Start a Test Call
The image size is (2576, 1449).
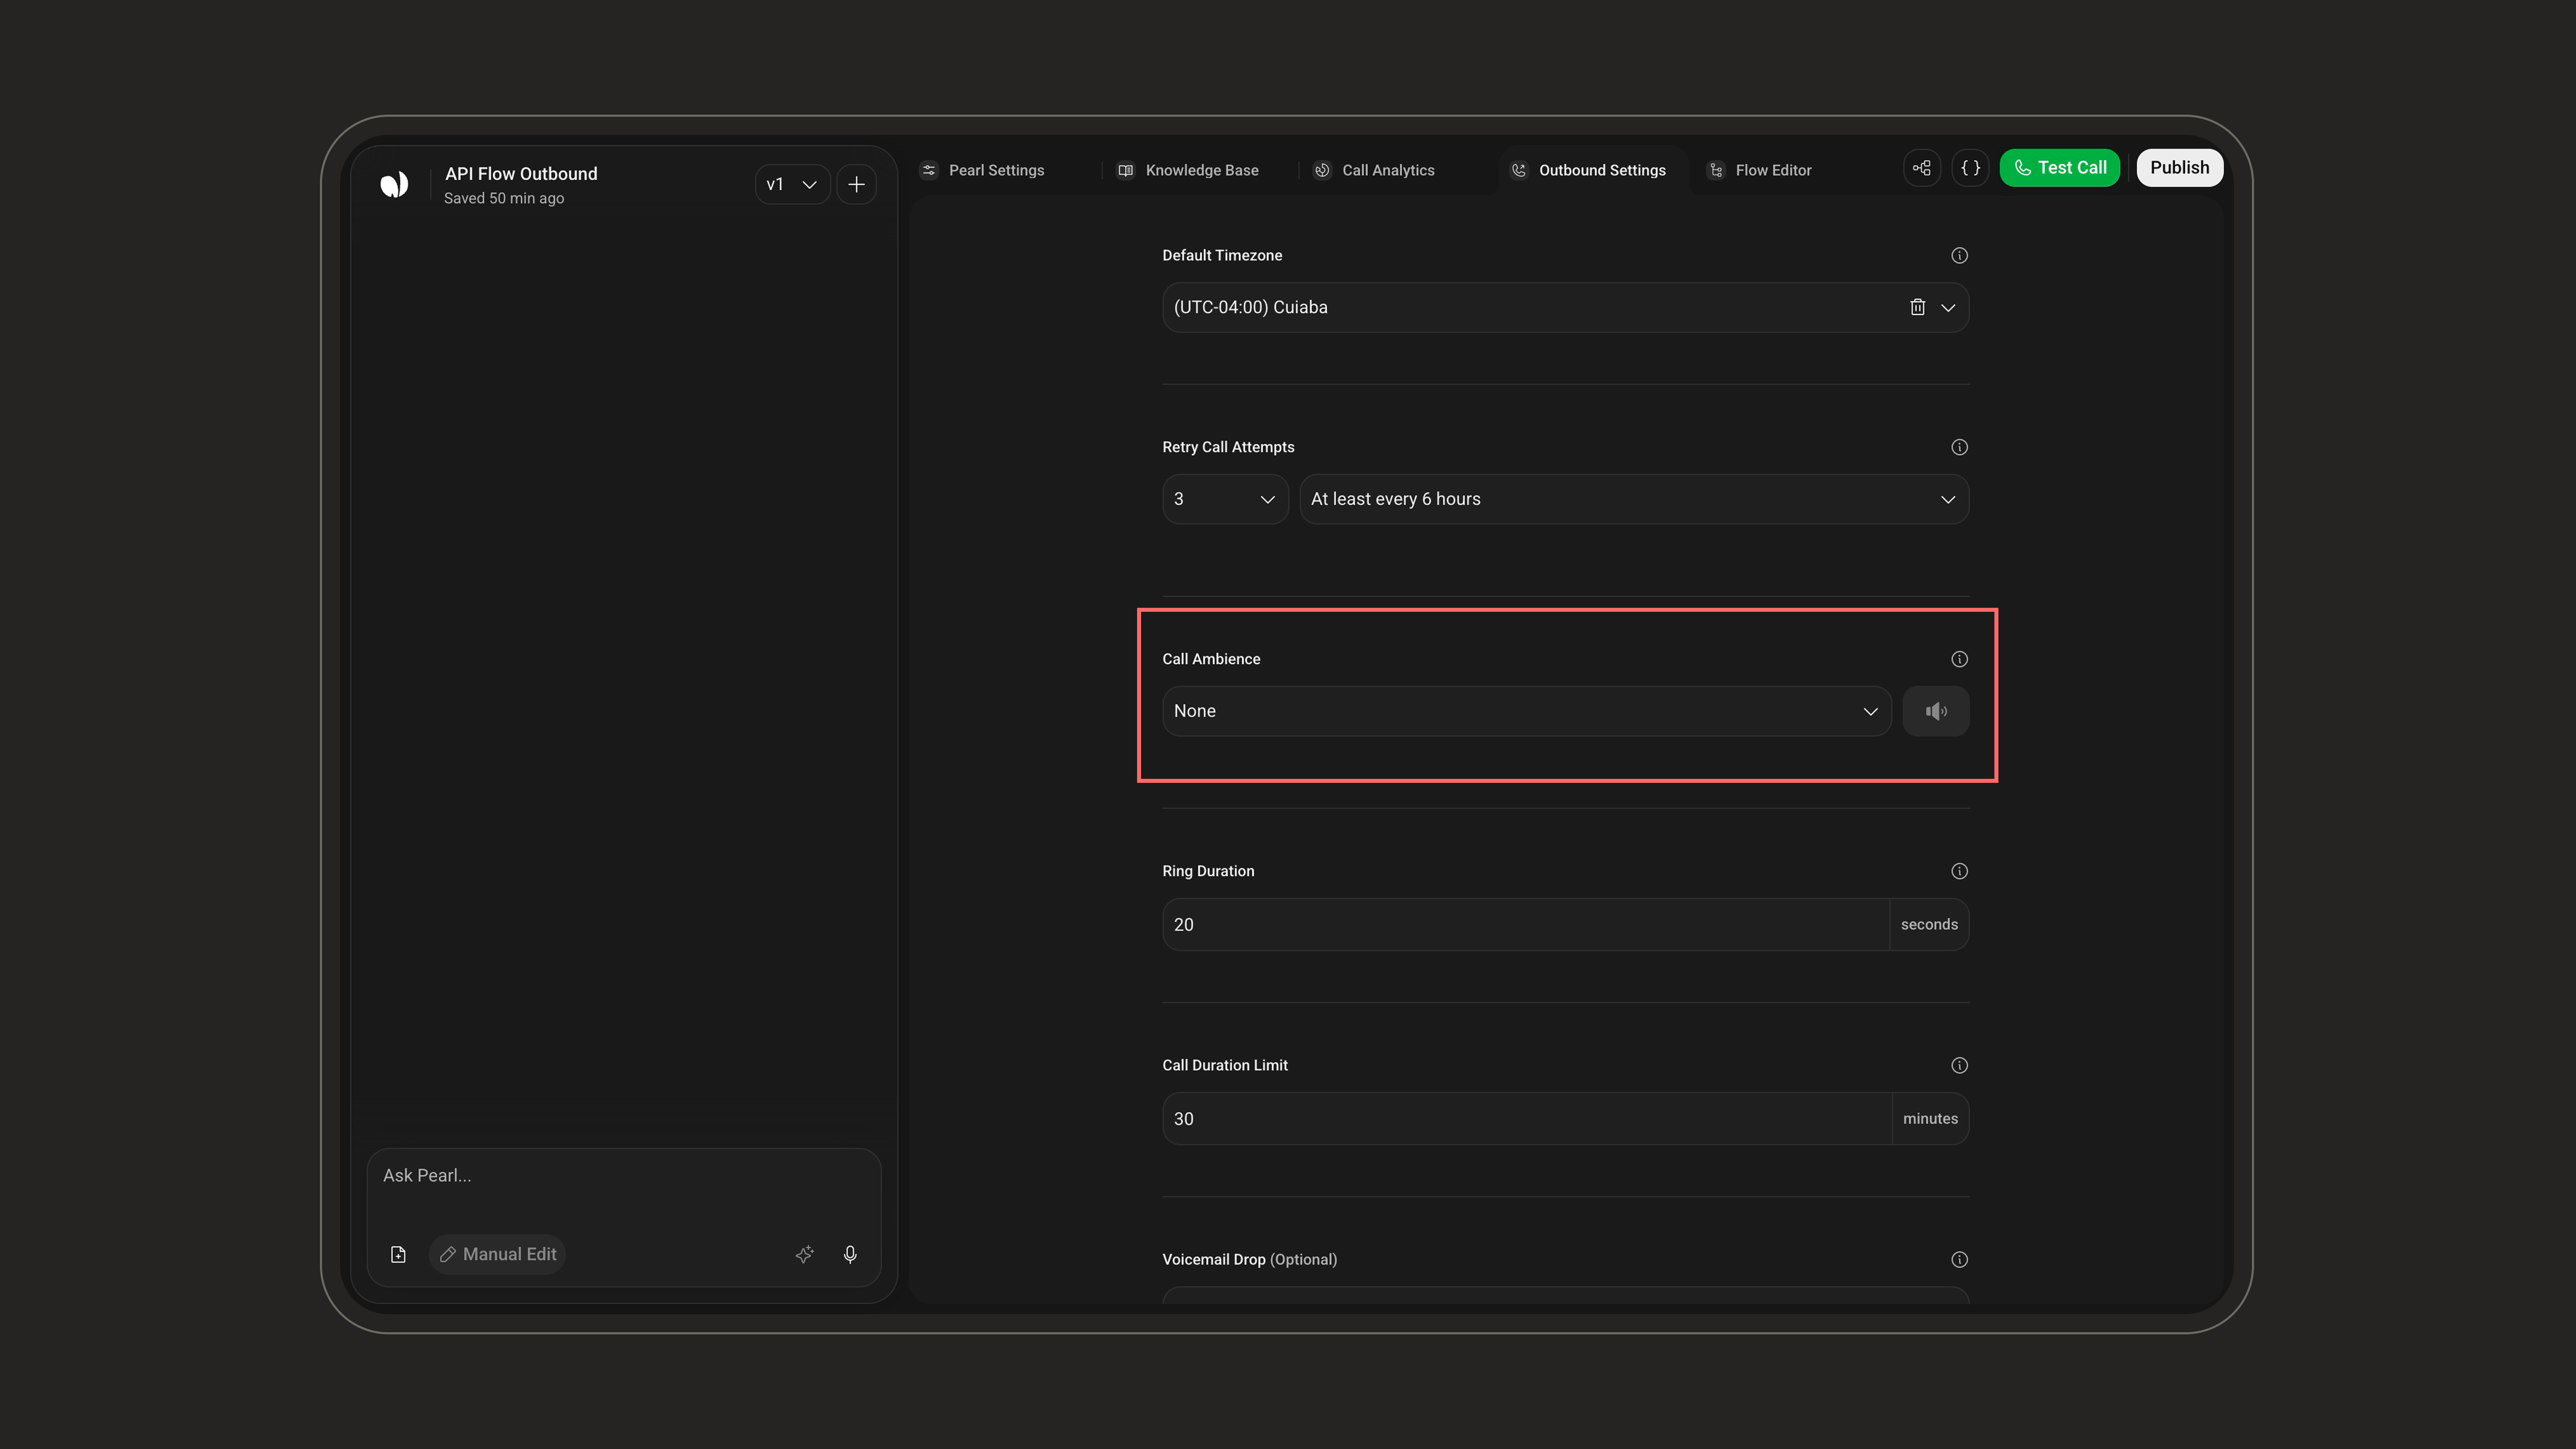tap(2060, 168)
